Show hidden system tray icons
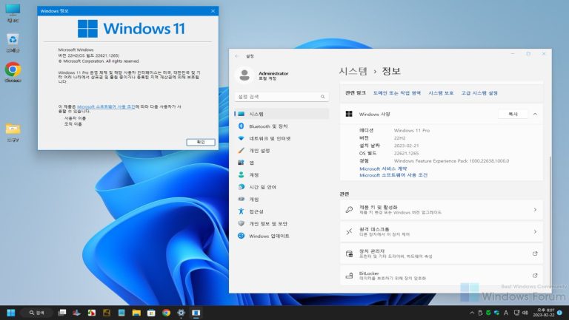 (472, 313)
